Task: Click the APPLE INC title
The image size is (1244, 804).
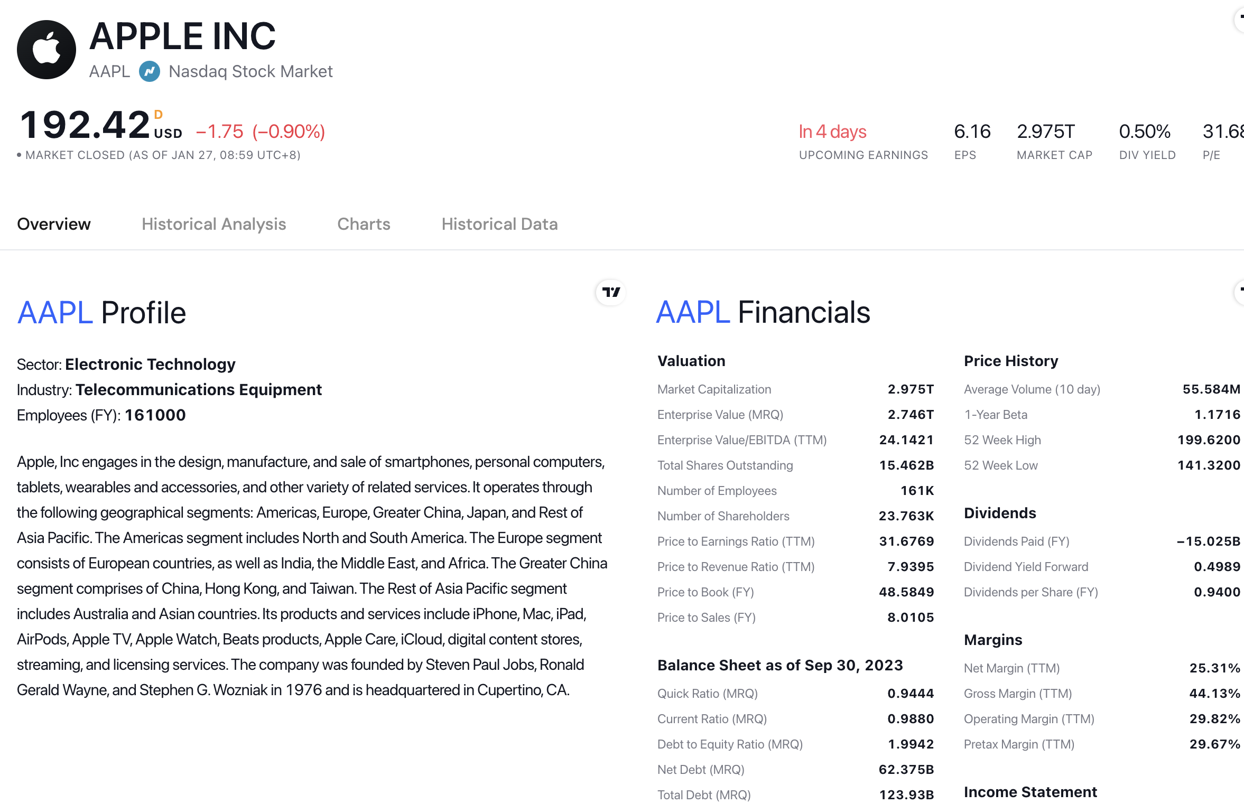Action: click(183, 36)
